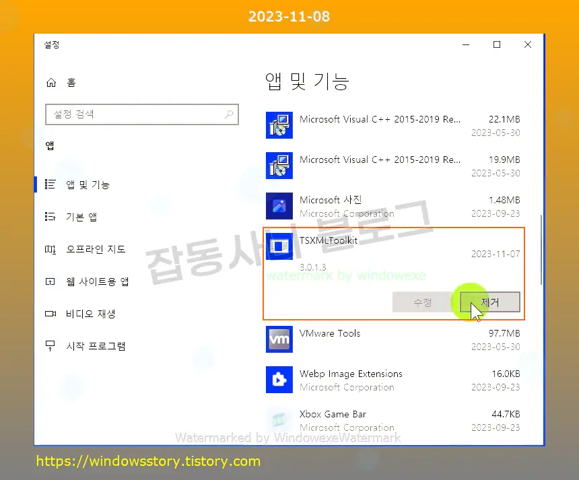Click the greyed 수정 modify button

point(422,302)
